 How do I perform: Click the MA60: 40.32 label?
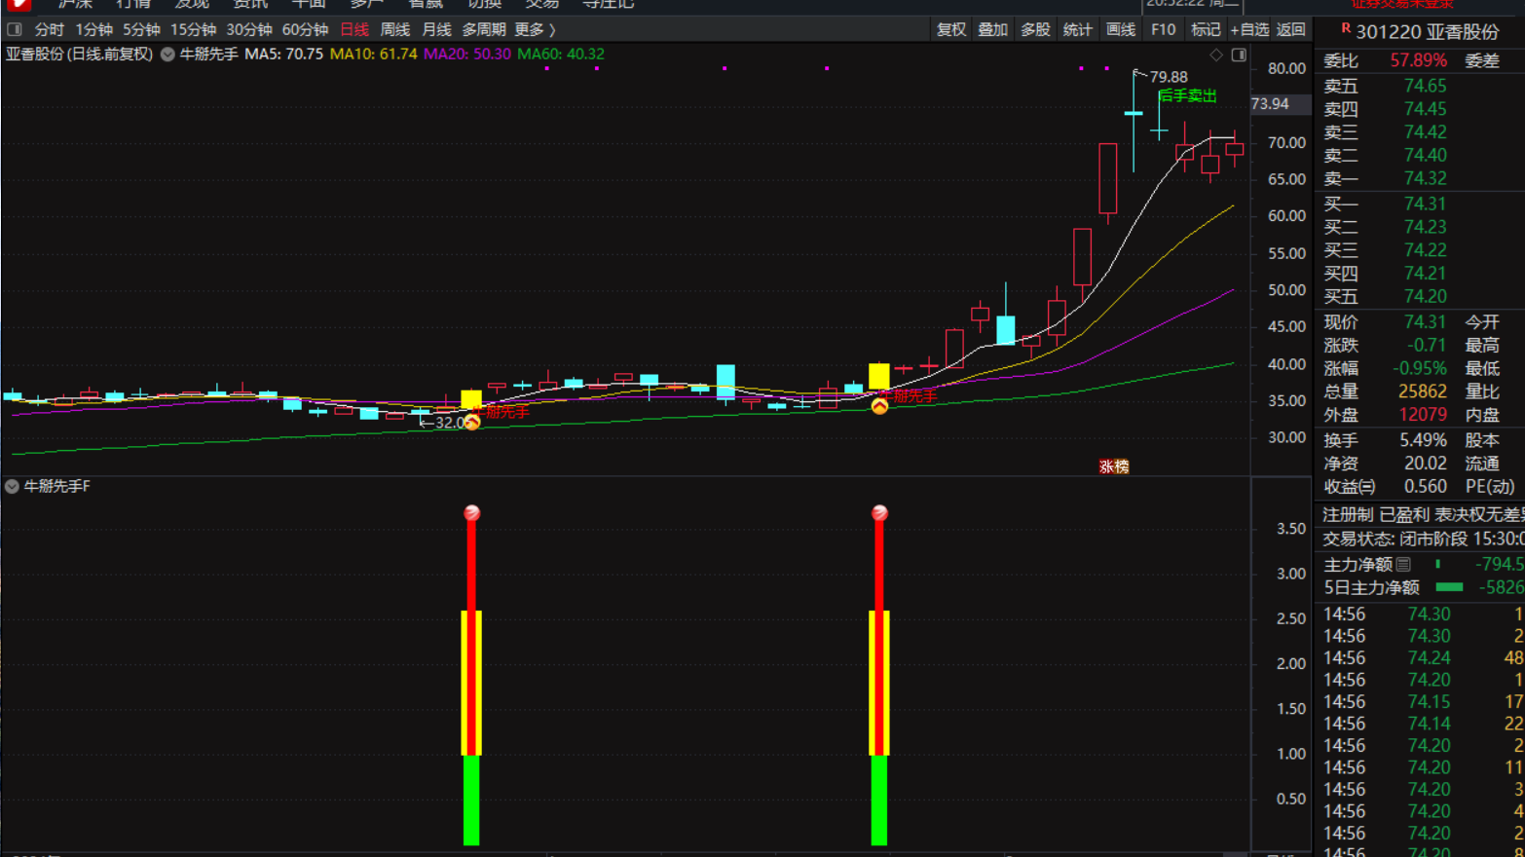pyautogui.click(x=561, y=55)
